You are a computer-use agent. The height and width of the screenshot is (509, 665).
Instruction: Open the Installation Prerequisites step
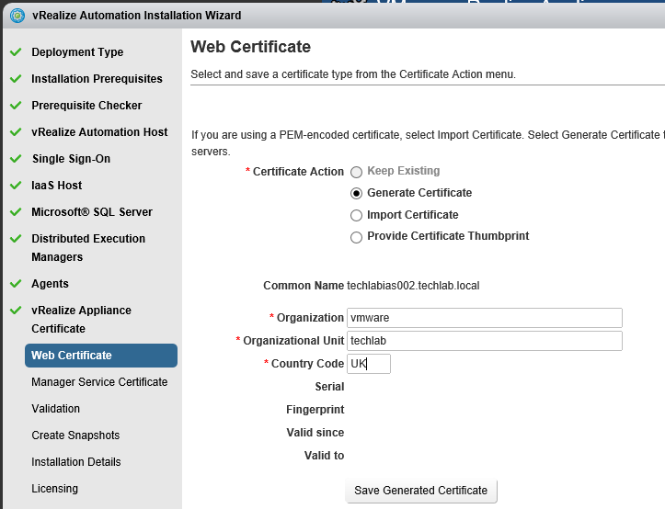click(x=97, y=79)
